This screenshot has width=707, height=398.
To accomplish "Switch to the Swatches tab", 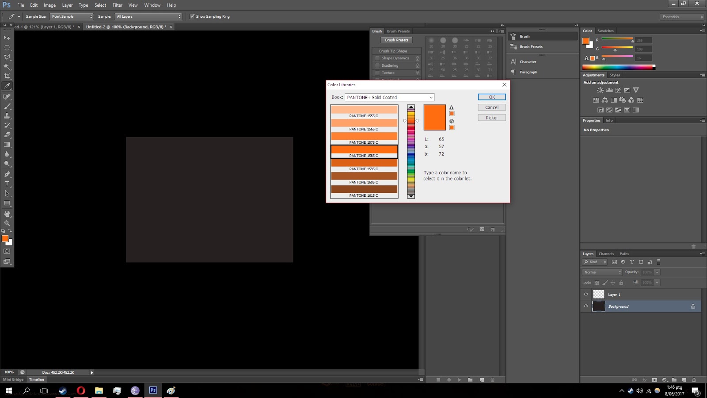I will 605,31.
